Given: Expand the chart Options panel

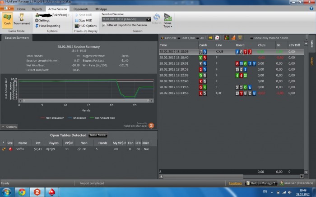Looking at the screenshot, I should click(9, 127).
